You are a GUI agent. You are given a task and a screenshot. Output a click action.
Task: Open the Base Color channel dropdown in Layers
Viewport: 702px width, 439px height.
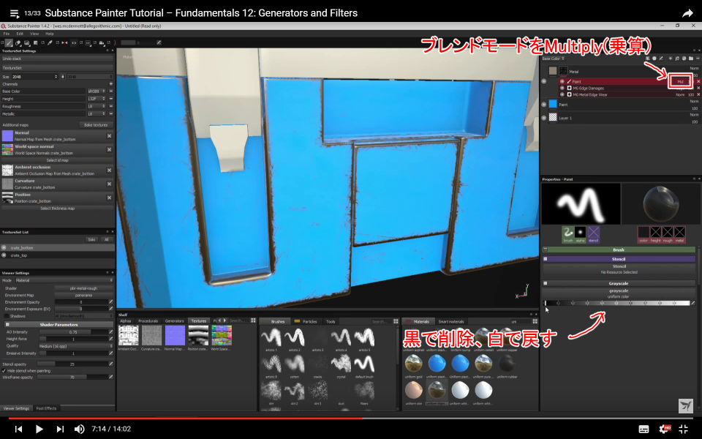554,59
